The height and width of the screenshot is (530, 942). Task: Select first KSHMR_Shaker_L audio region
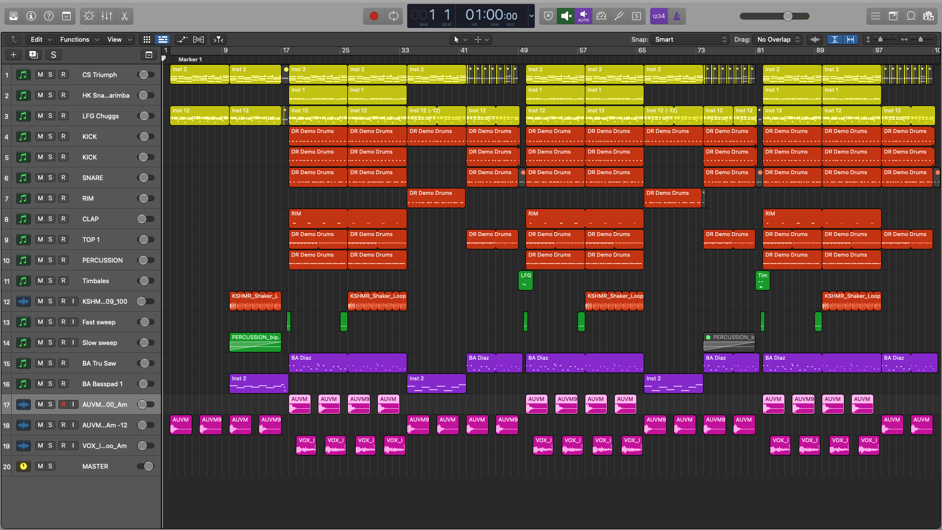click(255, 301)
